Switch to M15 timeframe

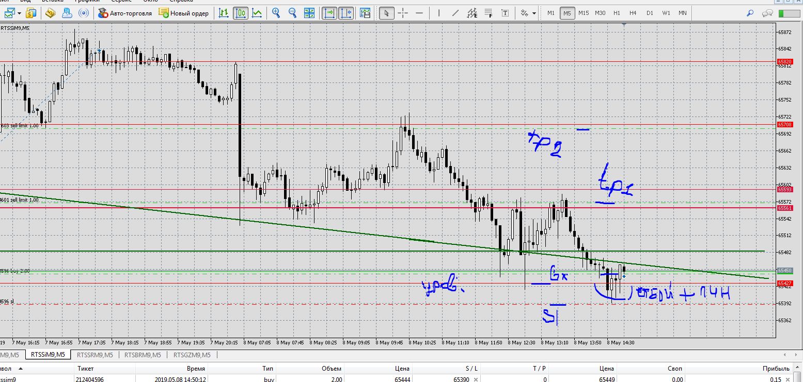point(584,13)
